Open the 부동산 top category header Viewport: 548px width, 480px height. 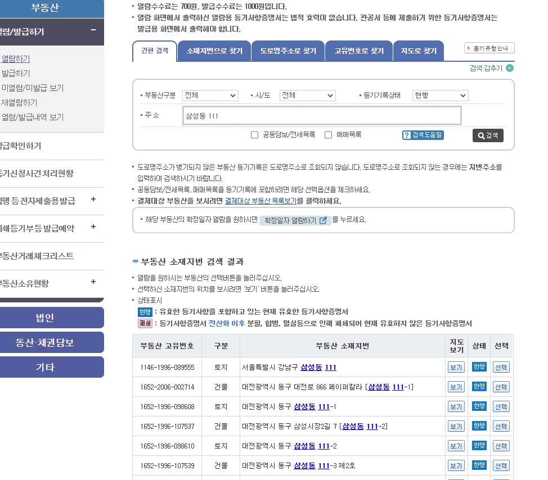52,8
